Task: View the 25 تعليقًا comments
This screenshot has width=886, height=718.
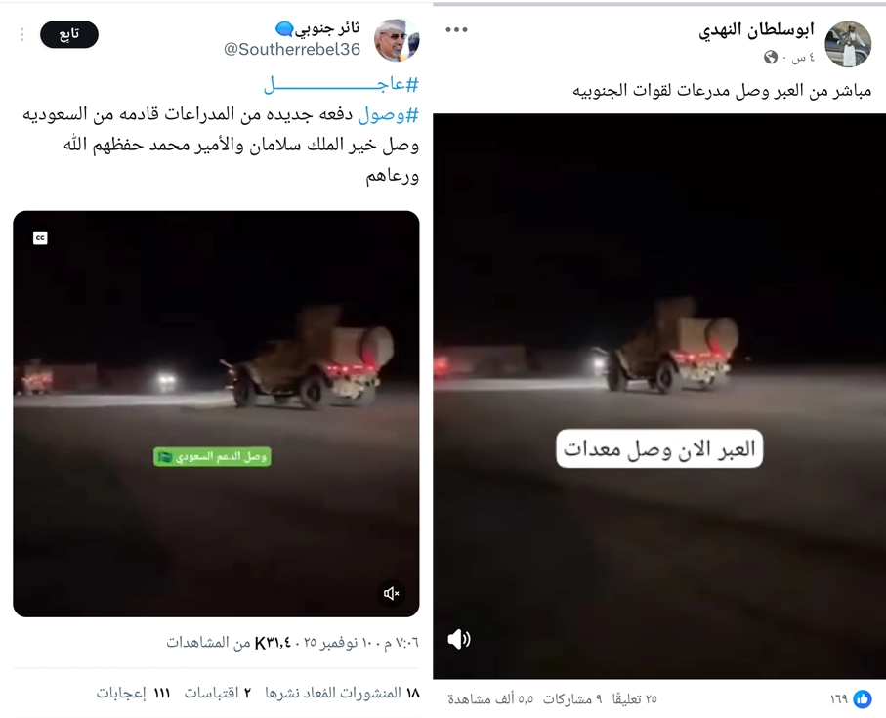Action: (635, 699)
